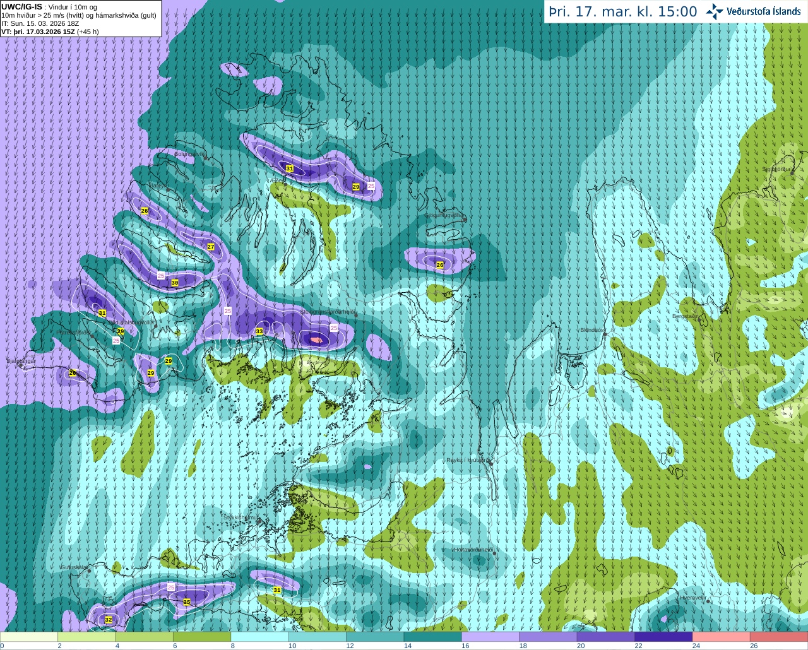Click the Æðey station label
Viewport: 808px width, 650px height.
[278, 180]
